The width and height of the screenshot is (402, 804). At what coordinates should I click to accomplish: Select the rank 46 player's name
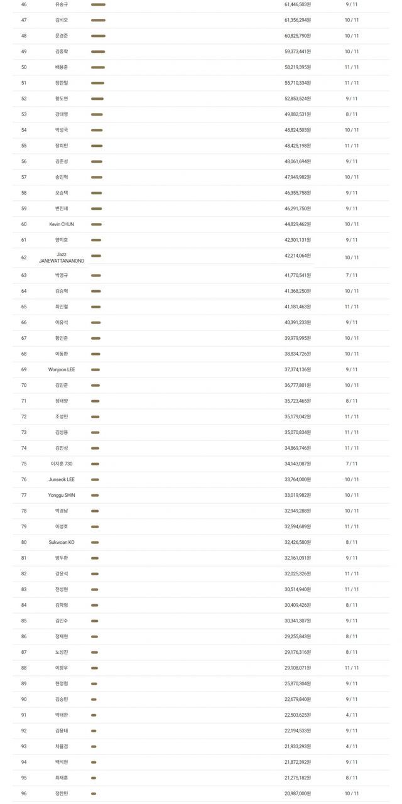[x=62, y=4]
